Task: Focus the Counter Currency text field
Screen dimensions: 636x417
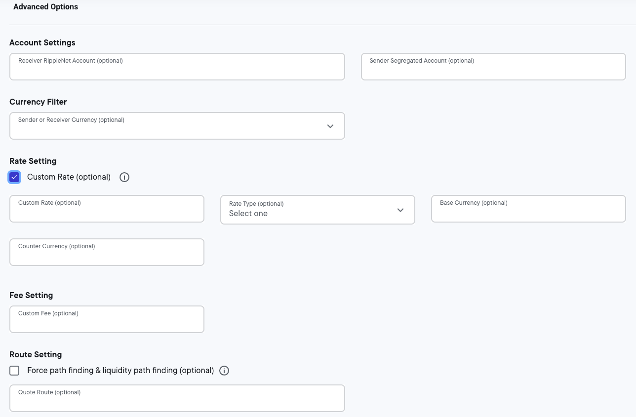Action: tap(107, 252)
